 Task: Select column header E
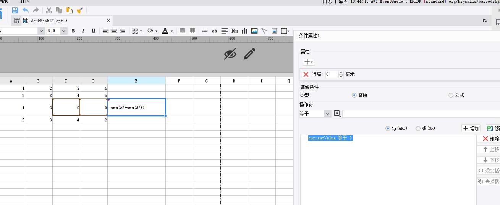pyautogui.click(x=136, y=81)
